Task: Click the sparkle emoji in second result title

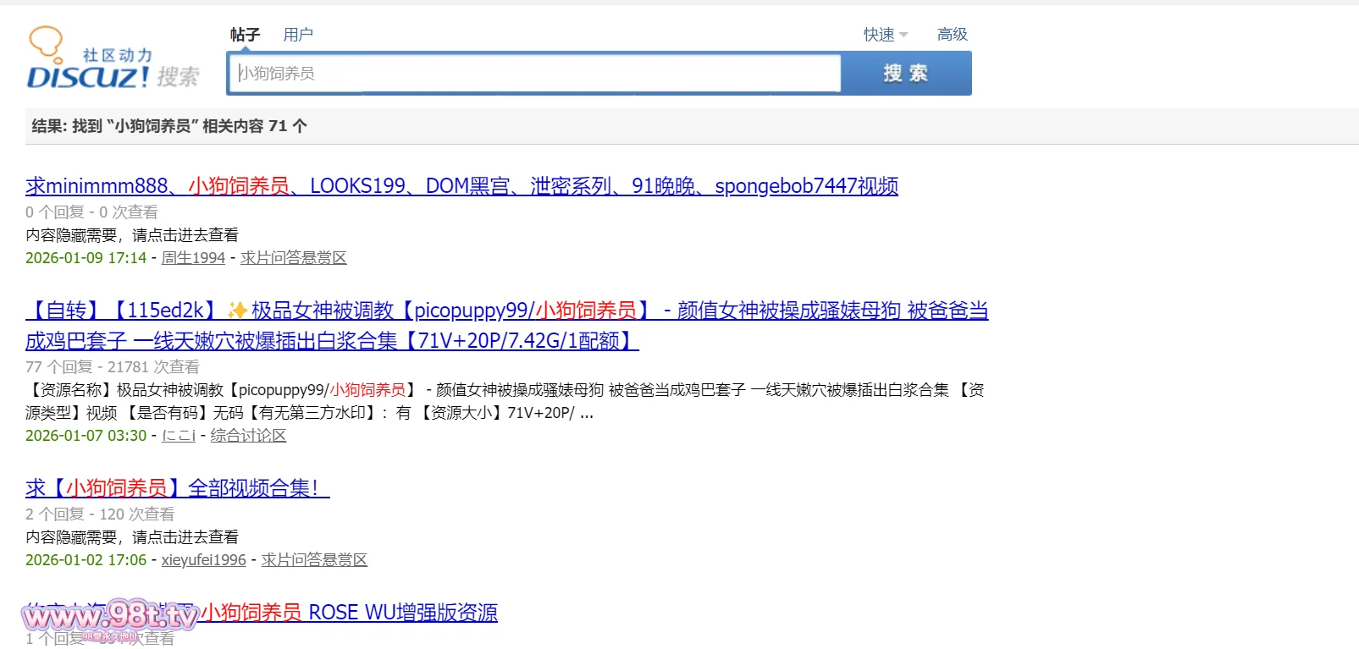Action: [237, 311]
